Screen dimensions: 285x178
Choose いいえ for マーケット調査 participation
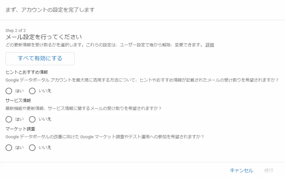coord(32,148)
